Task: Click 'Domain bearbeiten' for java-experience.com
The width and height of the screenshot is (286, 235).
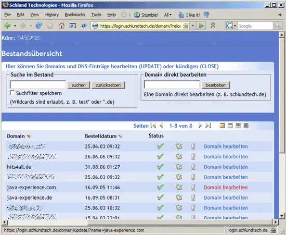Action: coord(226,187)
